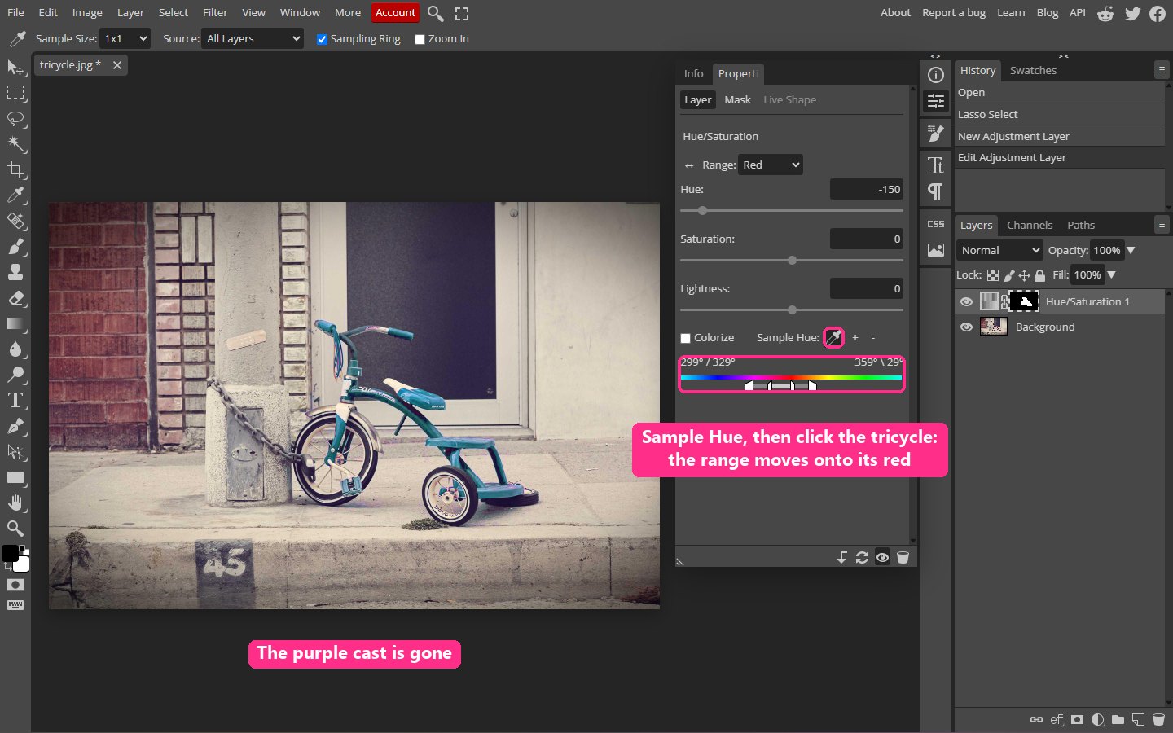Select the Magic Wand tool
This screenshot has height=733, width=1173.
15,144
